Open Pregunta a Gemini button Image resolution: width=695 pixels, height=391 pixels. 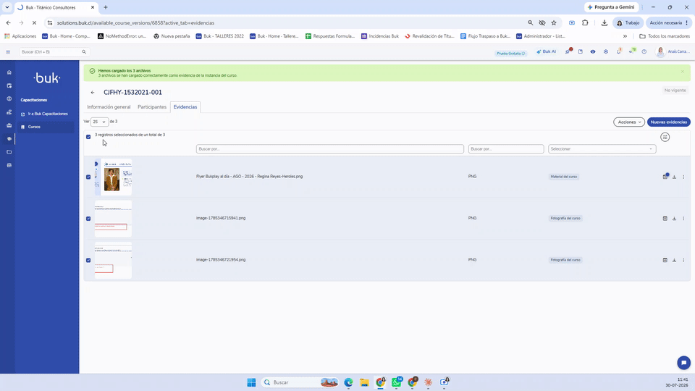611,7
